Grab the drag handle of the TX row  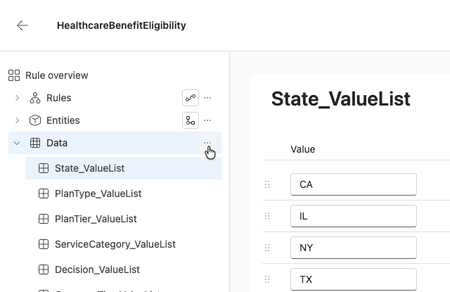[267, 279]
